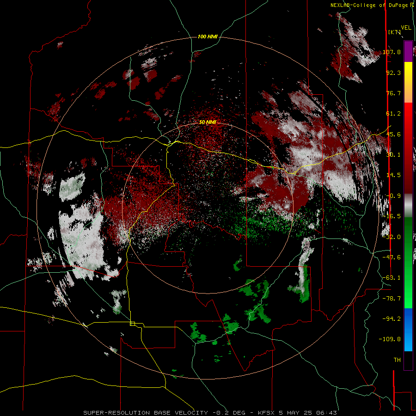Click the 100 NMI range ring label
The image size is (416, 416).
pos(208,37)
